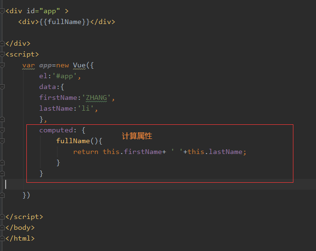
Task: Click fold end marker beside </html> tag
Action: click(2, 238)
